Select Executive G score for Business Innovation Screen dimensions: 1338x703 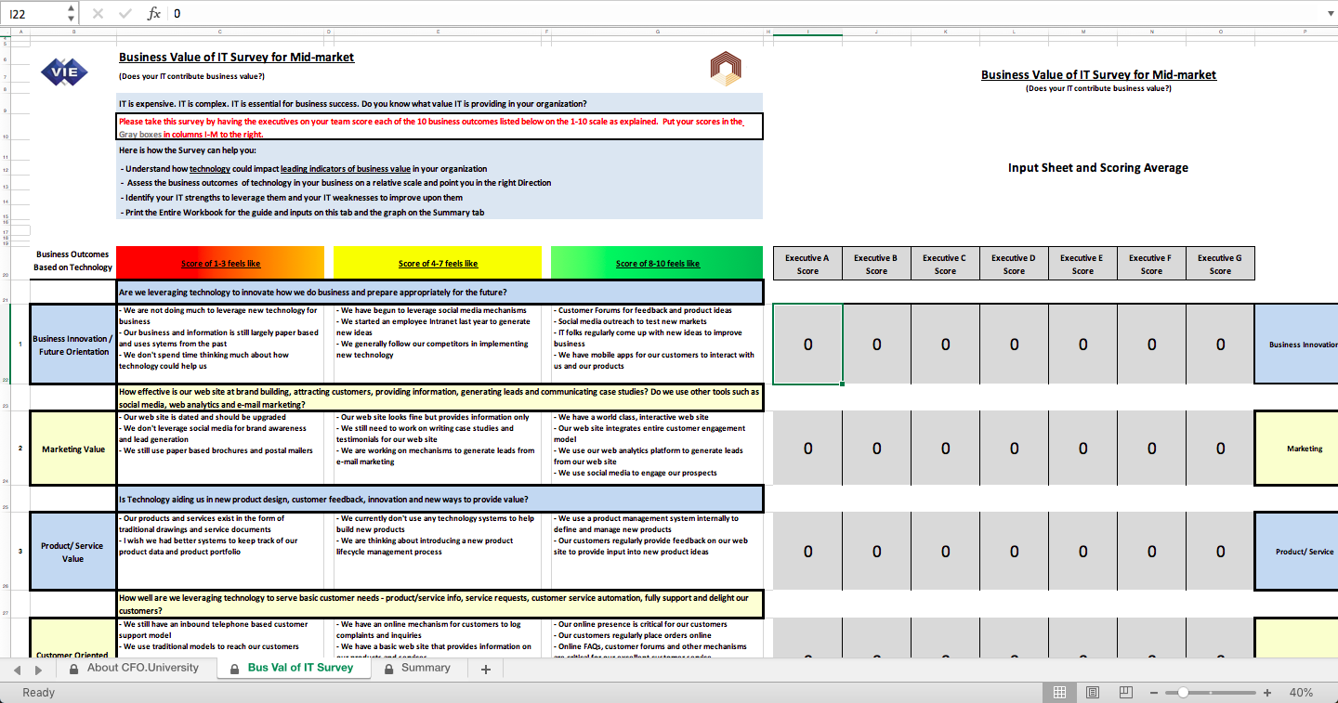coord(1220,344)
